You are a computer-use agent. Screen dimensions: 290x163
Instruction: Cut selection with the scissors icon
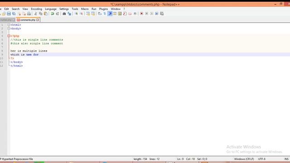(x=35, y=14)
